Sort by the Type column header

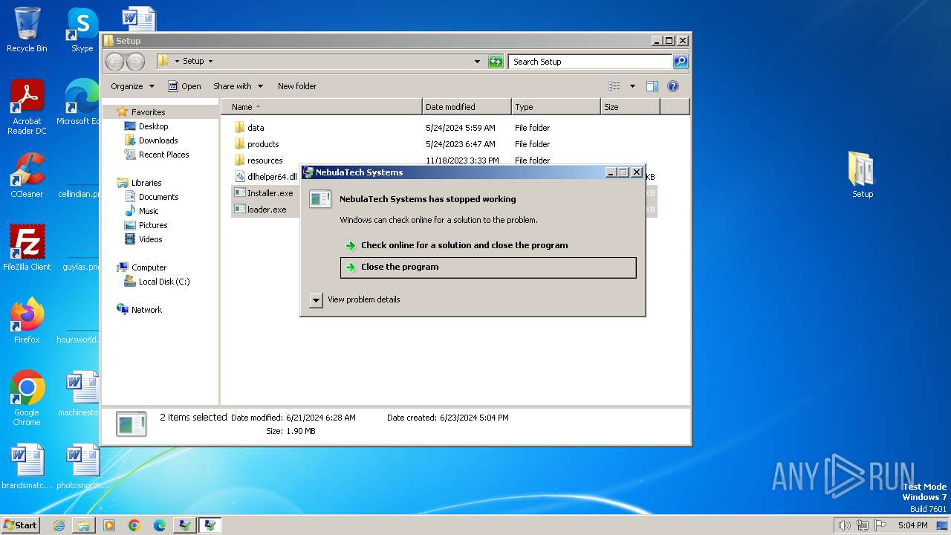point(556,107)
